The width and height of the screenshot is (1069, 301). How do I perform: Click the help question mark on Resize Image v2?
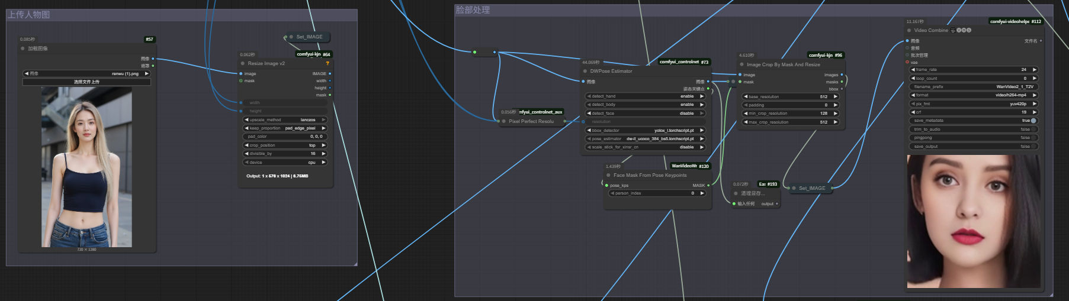point(328,63)
